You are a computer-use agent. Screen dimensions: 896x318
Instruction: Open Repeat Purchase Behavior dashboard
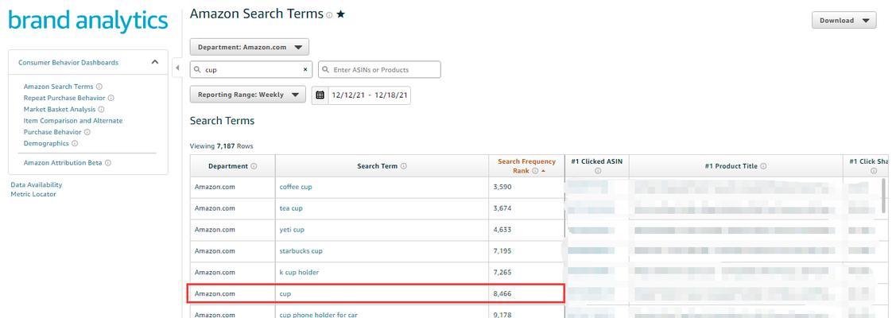pos(64,99)
